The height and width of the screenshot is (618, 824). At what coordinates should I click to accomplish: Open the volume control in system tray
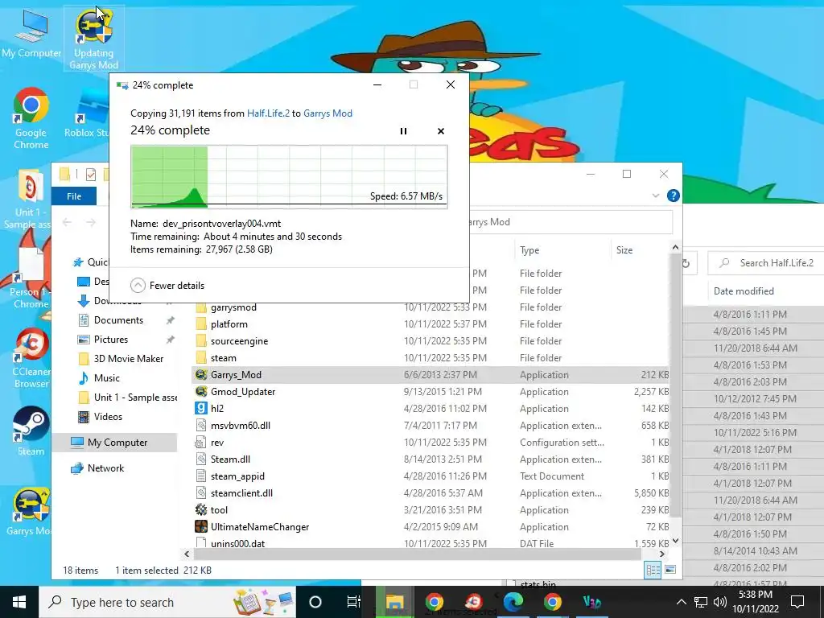tap(720, 602)
